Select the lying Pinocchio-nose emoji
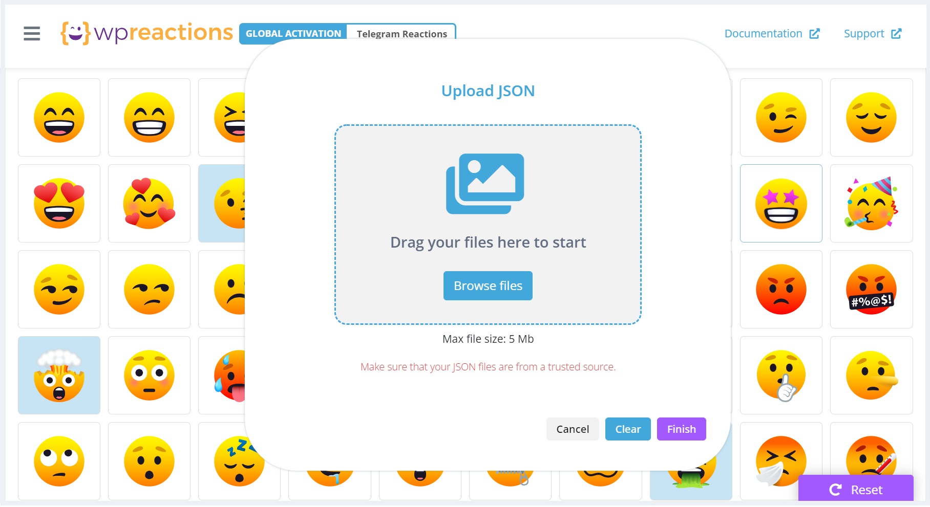Image resolution: width=930 pixels, height=507 pixels. [x=871, y=375]
